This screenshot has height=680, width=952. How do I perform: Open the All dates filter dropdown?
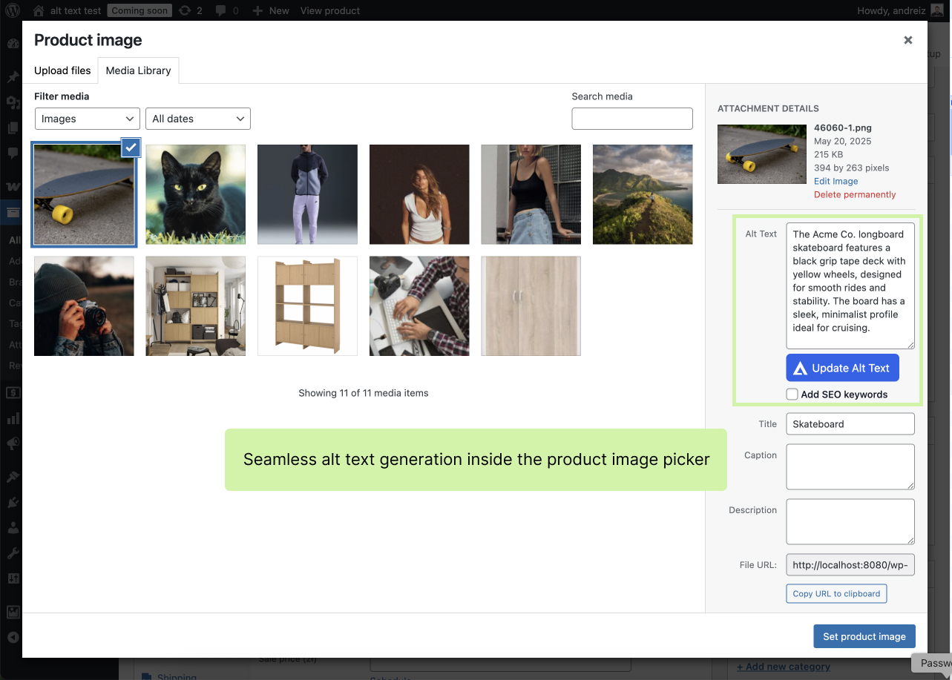(198, 119)
